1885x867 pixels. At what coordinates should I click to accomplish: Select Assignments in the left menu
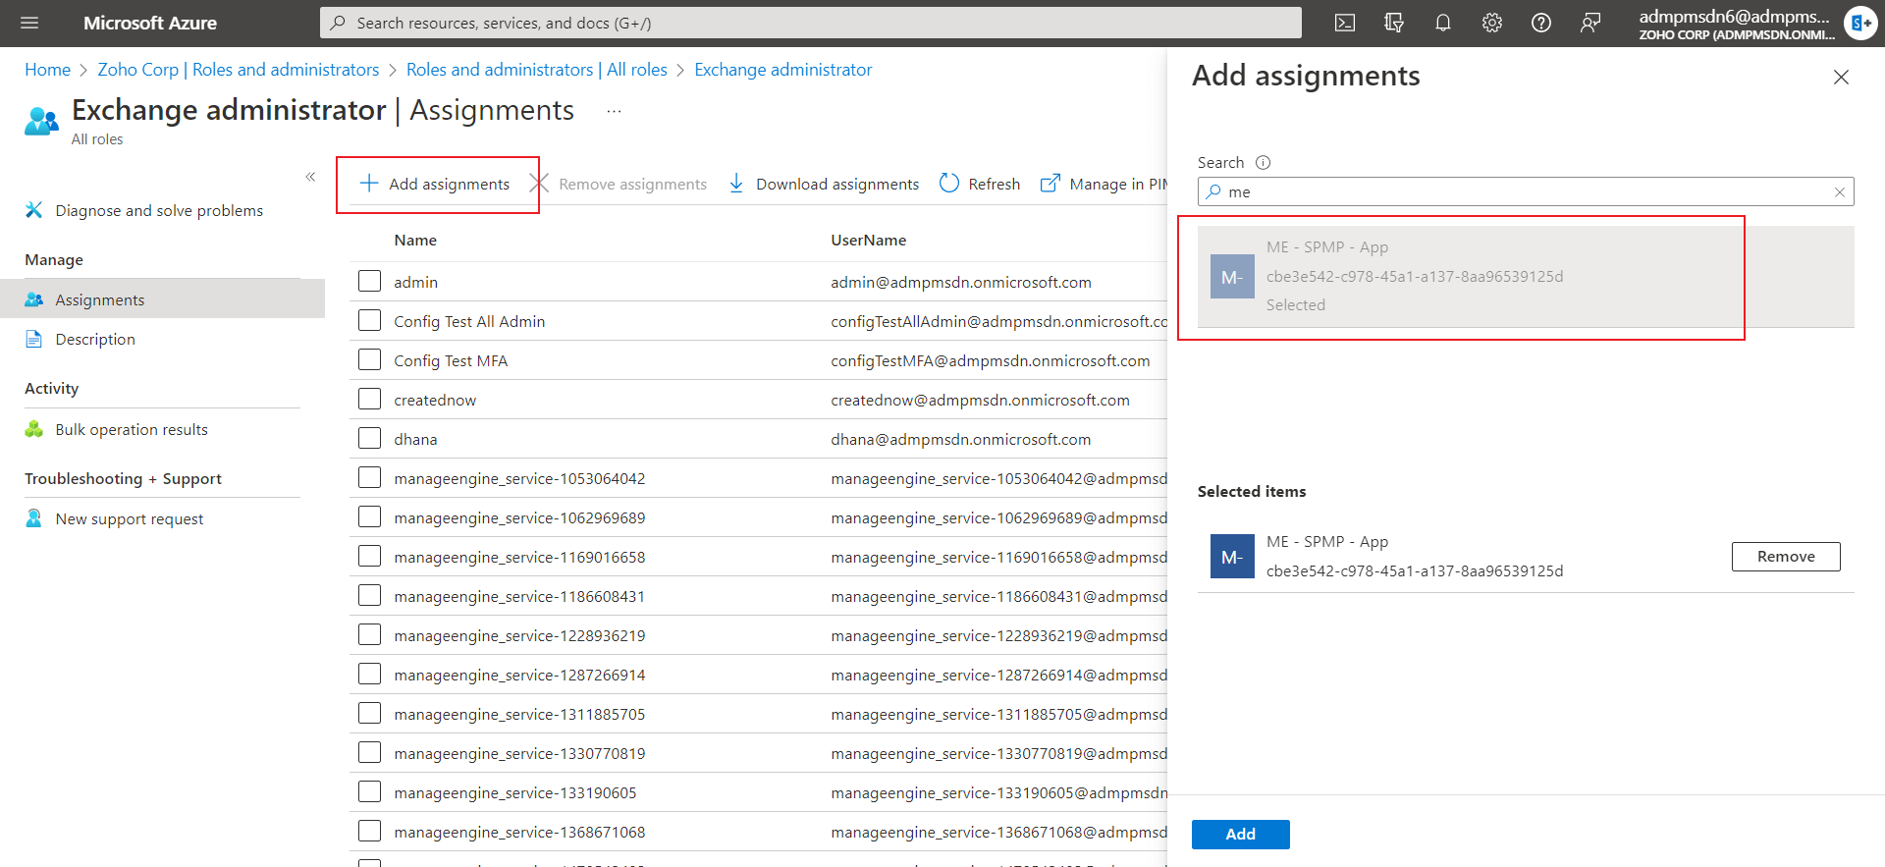[x=162, y=299]
